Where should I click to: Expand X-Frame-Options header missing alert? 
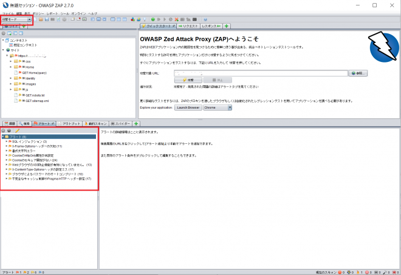(x=7, y=146)
